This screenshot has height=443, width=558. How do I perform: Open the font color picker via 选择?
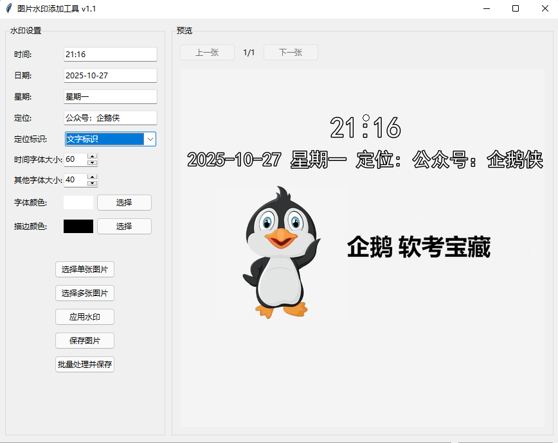[124, 202]
